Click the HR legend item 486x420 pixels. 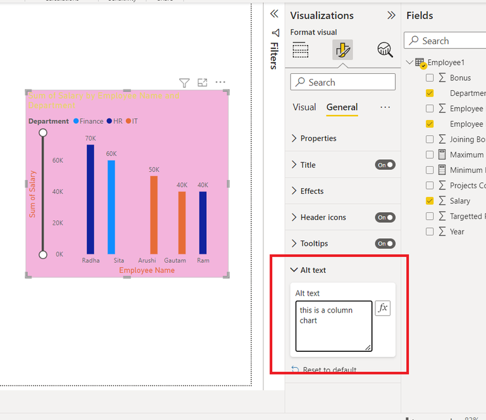[x=115, y=121]
